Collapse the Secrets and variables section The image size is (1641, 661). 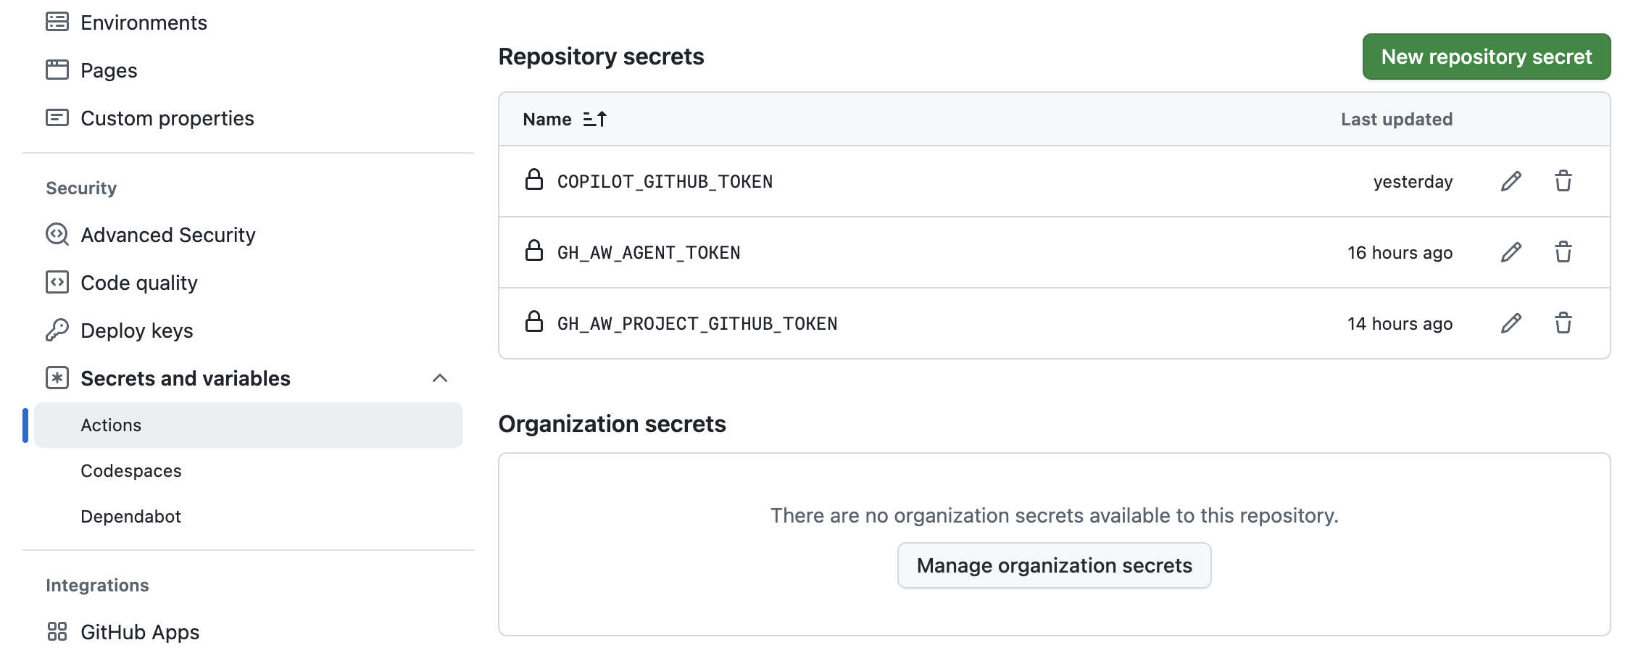click(441, 378)
